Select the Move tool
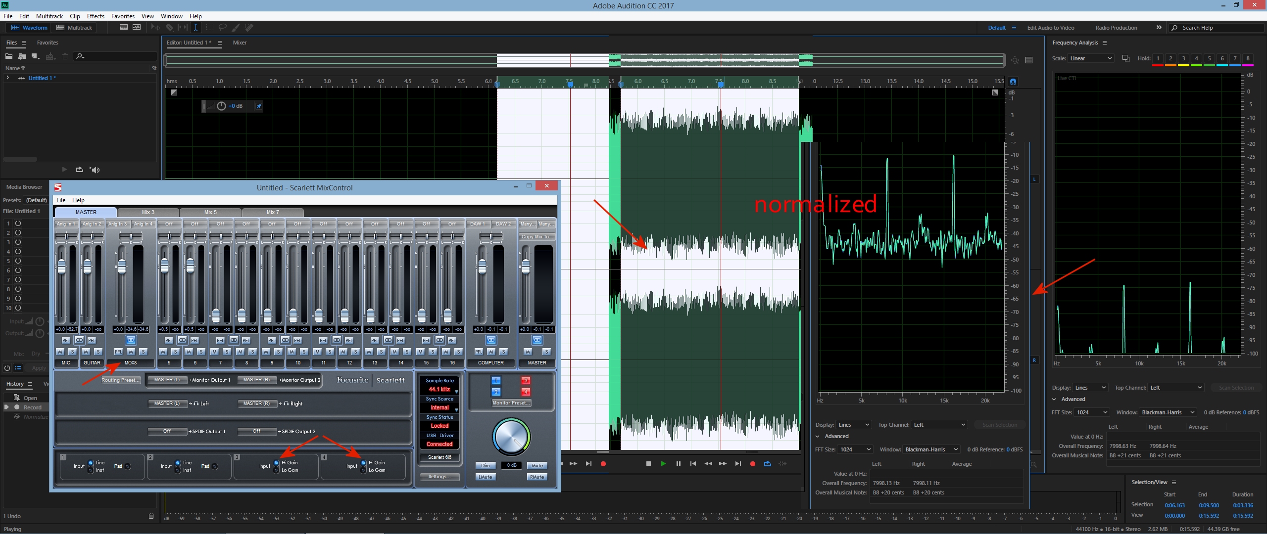Viewport: 1267px width, 534px height. 155,28
